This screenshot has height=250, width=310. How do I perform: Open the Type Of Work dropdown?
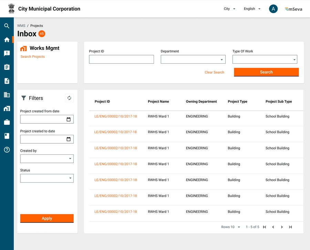tap(265, 59)
